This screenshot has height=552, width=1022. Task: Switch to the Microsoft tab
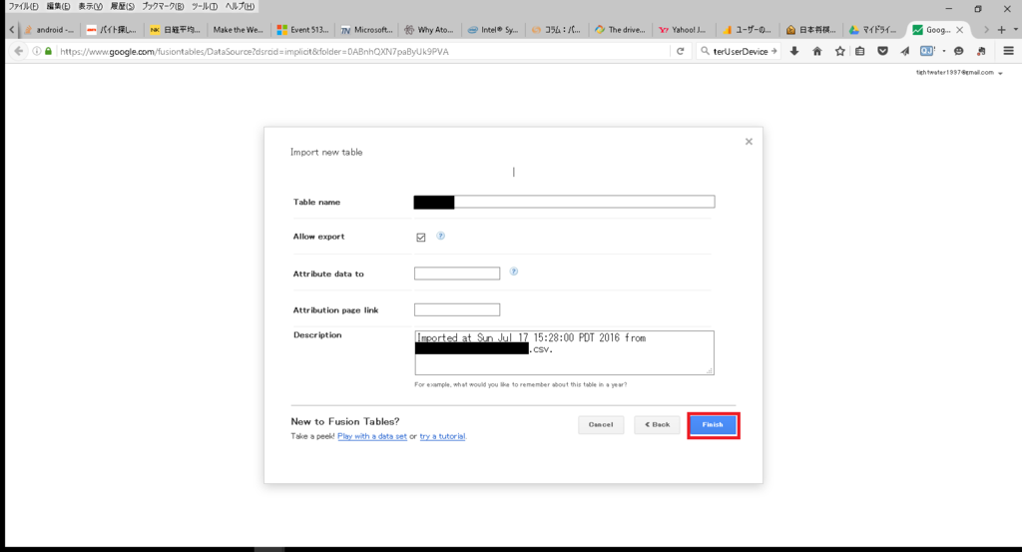point(366,30)
